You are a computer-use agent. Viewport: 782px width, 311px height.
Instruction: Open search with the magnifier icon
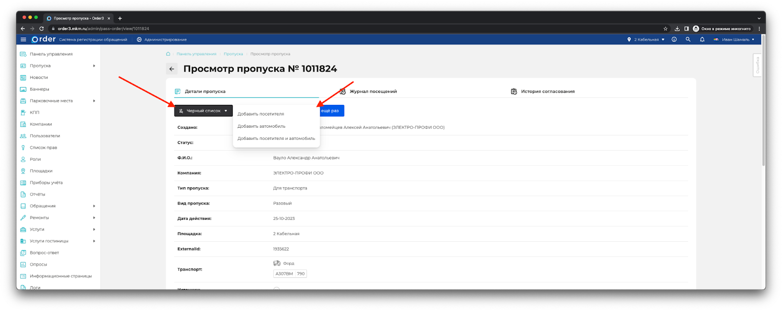click(x=688, y=39)
